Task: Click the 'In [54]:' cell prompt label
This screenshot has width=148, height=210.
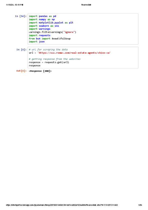Action: tap(21, 16)
